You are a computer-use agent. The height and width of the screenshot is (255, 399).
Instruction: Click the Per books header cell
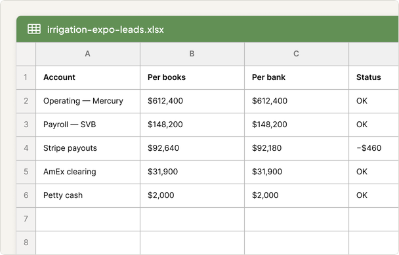point(192,77)
